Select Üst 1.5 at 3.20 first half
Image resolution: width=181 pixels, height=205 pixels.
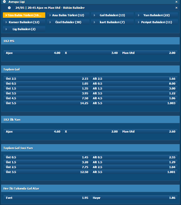click(x=47, y=162)
